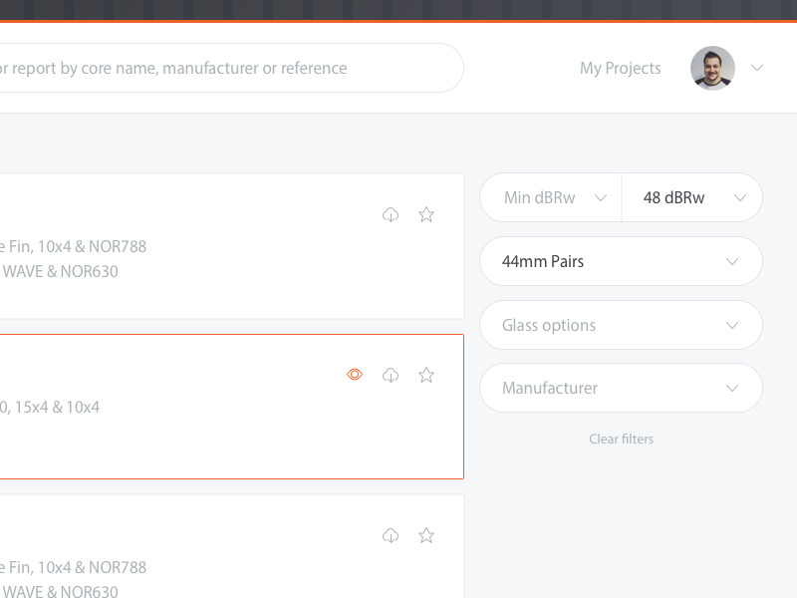
Task: Open the 48 dBRw dropdown
Action: pyautogui.click(x=692, y=197)
